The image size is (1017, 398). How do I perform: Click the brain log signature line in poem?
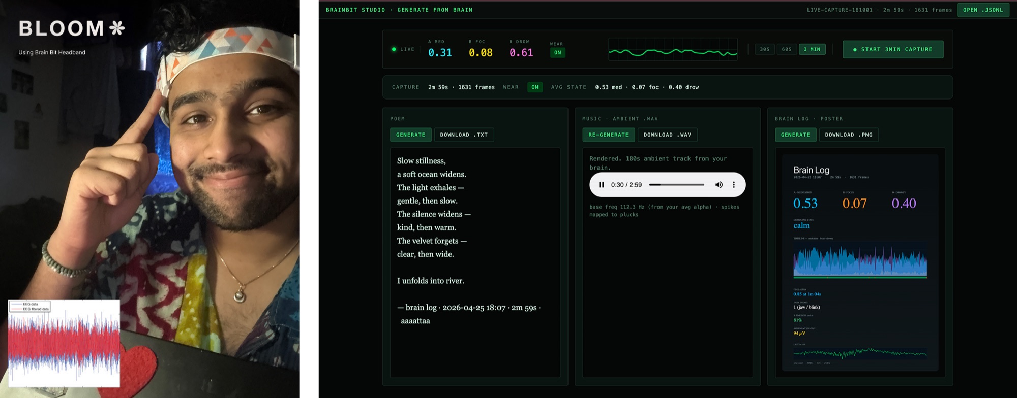[x=469, y=314]
